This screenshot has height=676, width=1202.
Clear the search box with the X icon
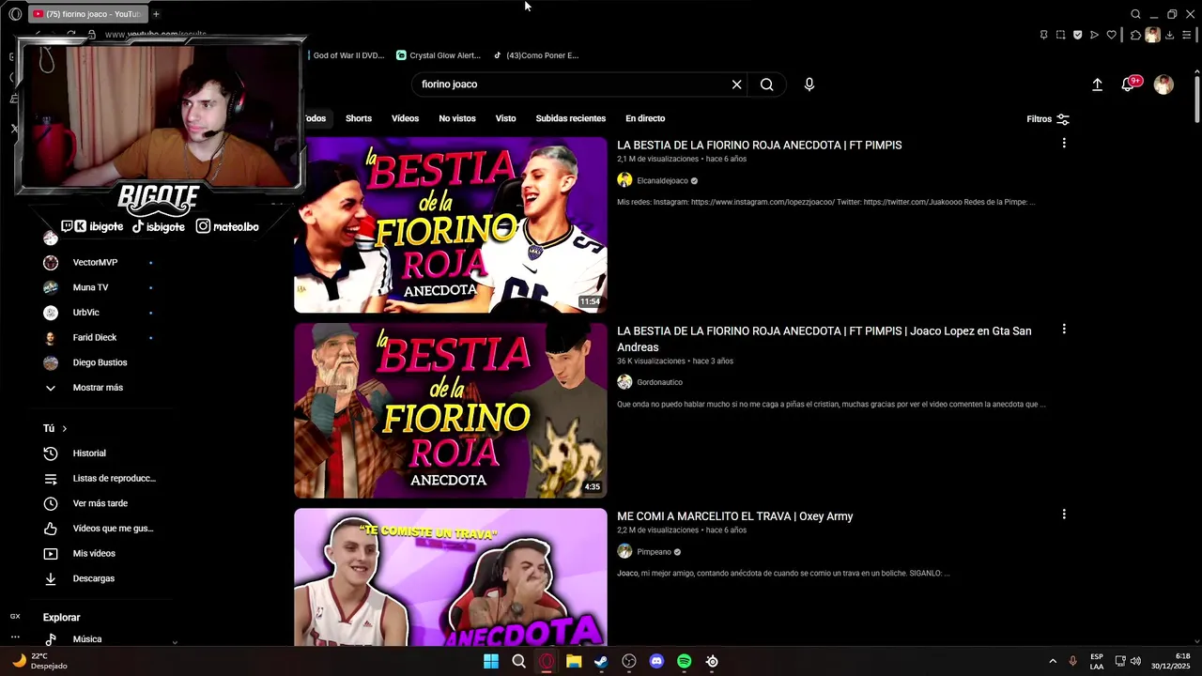pos(737,84)
